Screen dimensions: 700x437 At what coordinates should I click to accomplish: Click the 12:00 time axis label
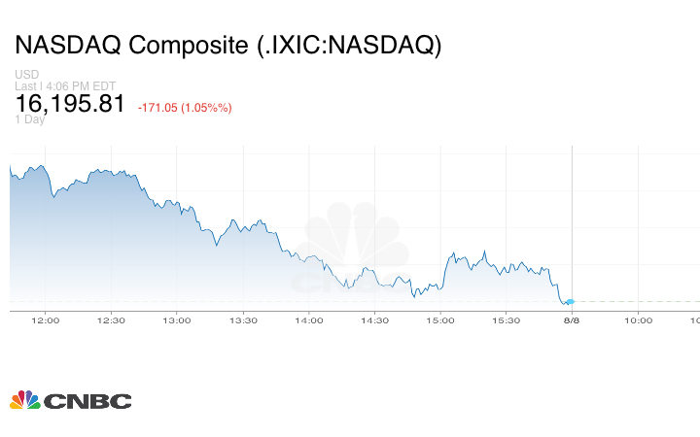(46, 320)
